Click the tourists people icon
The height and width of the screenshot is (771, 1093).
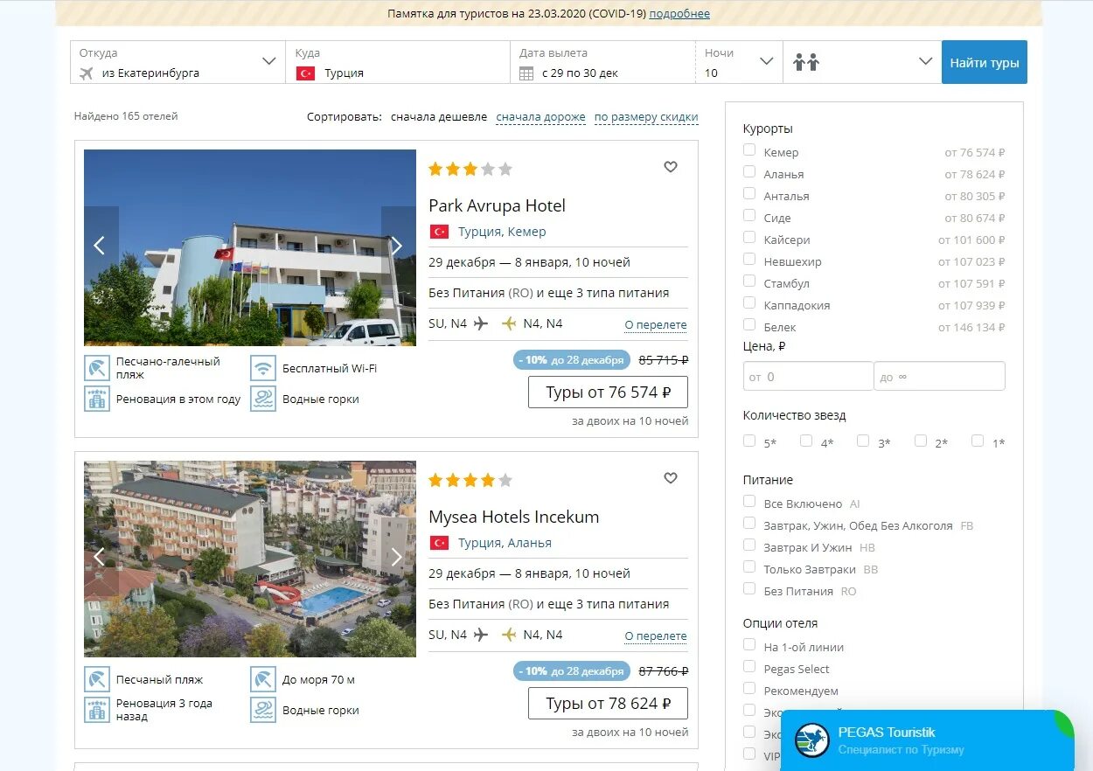806,62
